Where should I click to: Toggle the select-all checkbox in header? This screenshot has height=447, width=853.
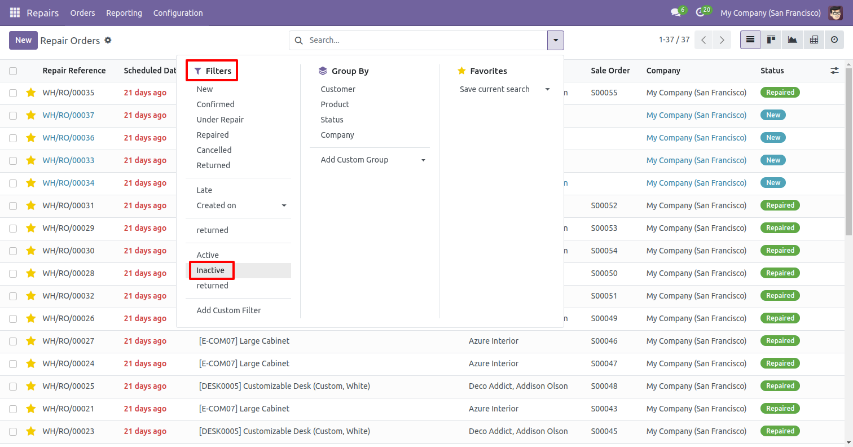click(x=13, y=71)
